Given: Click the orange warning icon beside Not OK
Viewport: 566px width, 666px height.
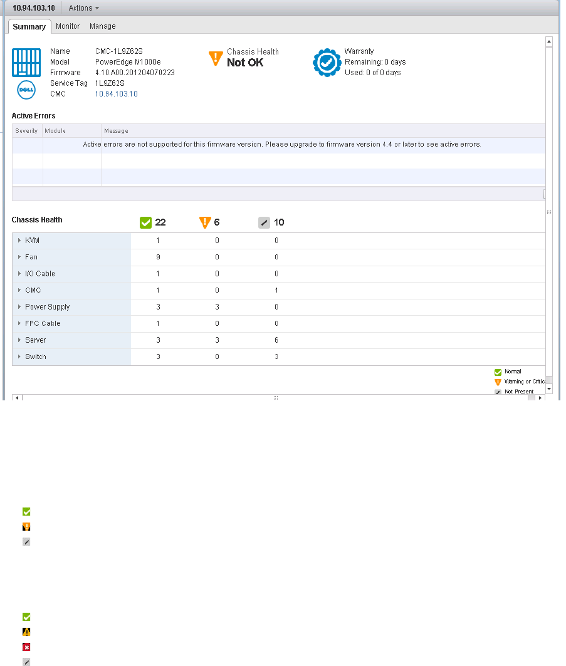Looking at the screenshot, I should click(x=216, y=58).
